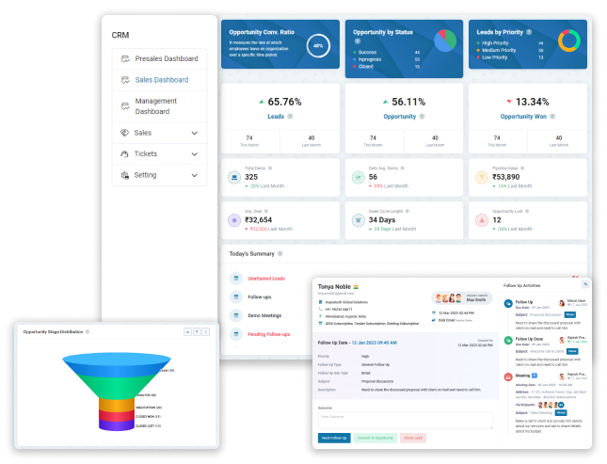Click the Close Lead button

click(x=413, y=438)
